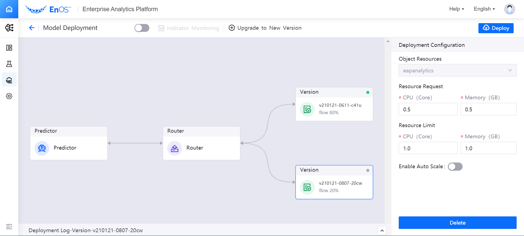Image resolution: width=524 pixels, height=236 pixels.
Task: Click the Resource Request CPU field
Action: [x=428, y=109]
